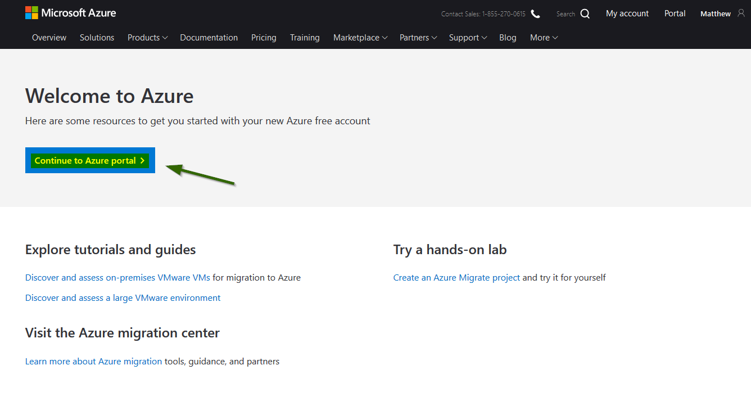Expand the Partners menu
The image size is (751, 397).
point(418,37)
